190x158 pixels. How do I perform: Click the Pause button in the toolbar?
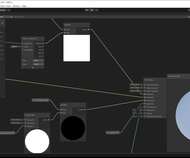click(92, 10)
